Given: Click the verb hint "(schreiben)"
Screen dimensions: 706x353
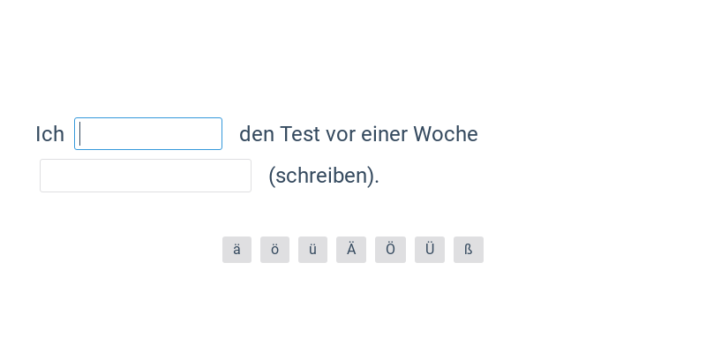Looking at the screenshot, I should 323,176.
